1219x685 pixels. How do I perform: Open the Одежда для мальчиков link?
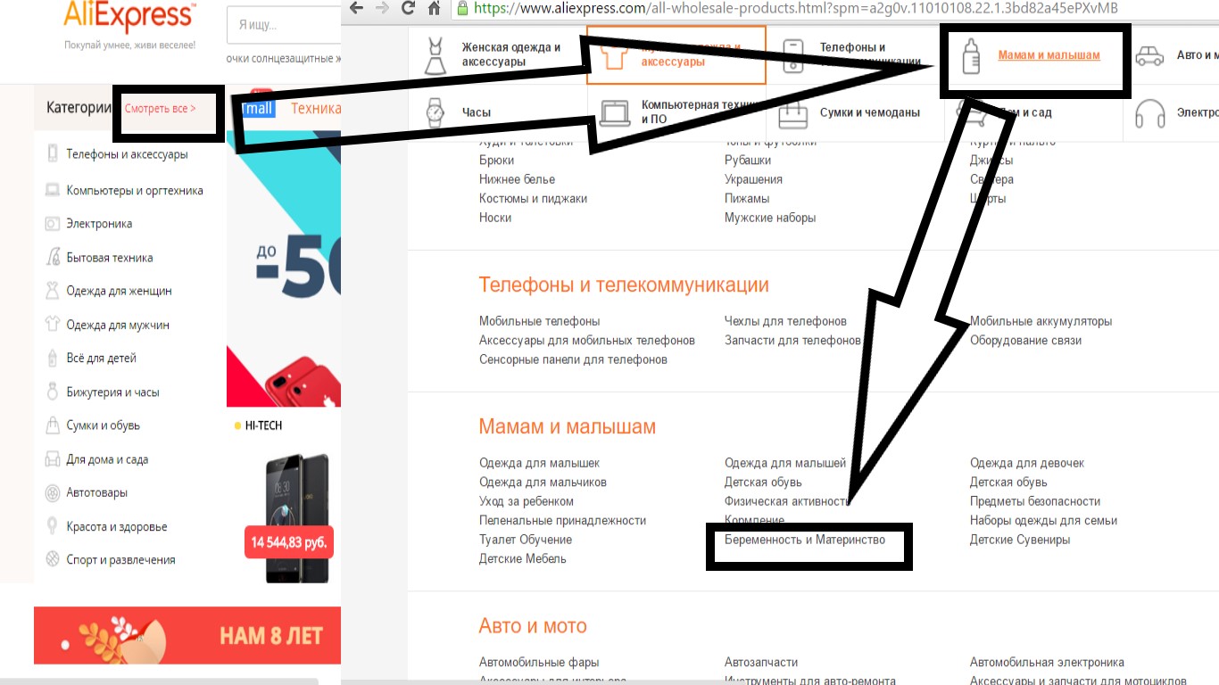(x=543, y=483)
